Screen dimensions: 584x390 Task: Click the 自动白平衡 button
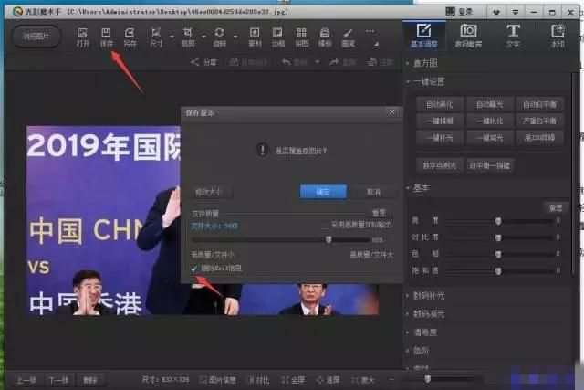pyautogui.click(x=539, y=104)
